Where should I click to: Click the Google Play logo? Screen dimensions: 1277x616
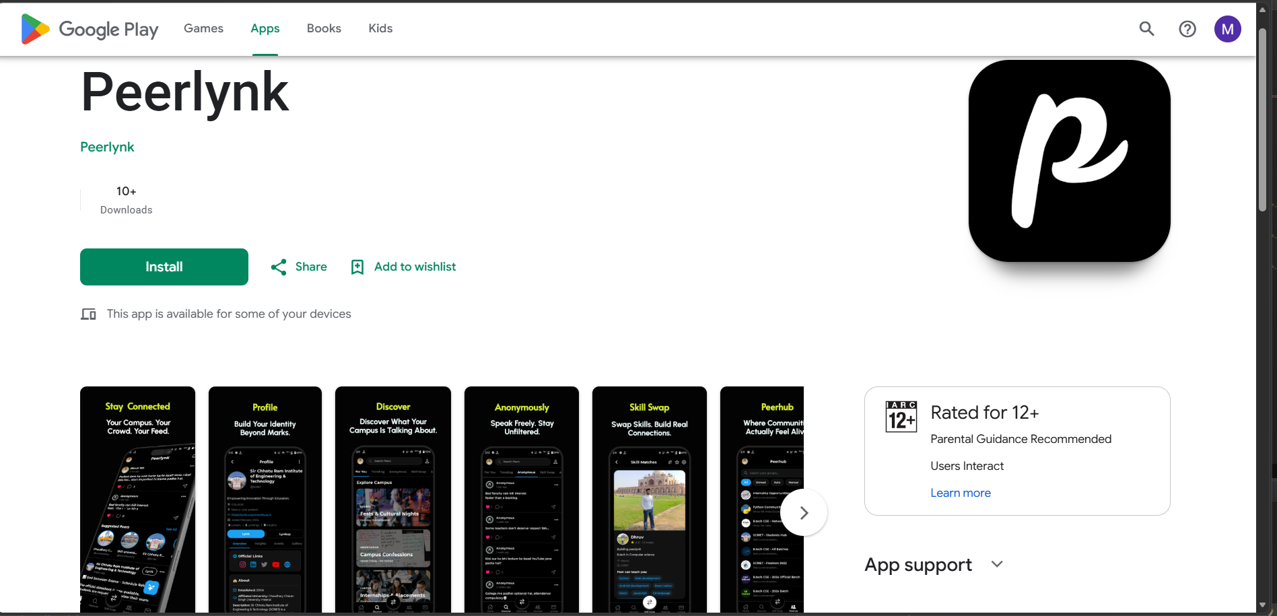pyautogui.click(x=90, y=29)
